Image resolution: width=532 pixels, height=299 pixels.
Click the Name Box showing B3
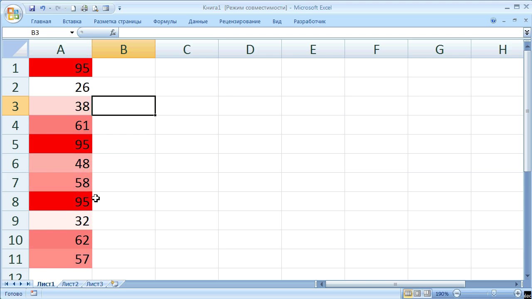coord(35,32)
